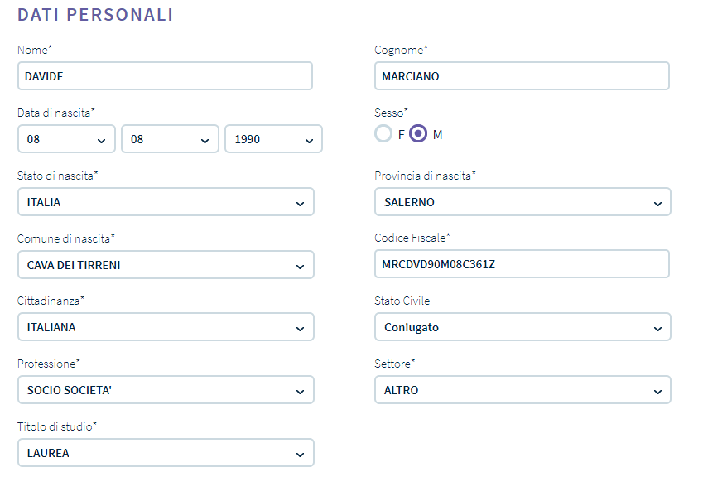Click the Cognome input field
Screen dimensions: 727x477
point(522,76)
